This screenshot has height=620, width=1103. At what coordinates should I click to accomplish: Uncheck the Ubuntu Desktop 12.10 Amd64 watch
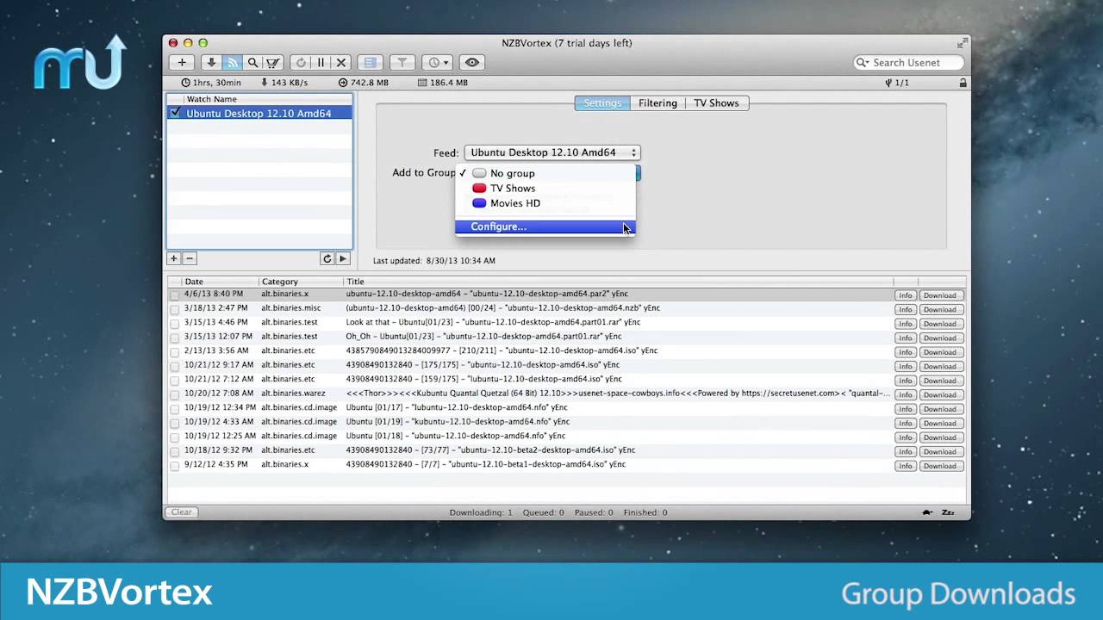point(176,113)
